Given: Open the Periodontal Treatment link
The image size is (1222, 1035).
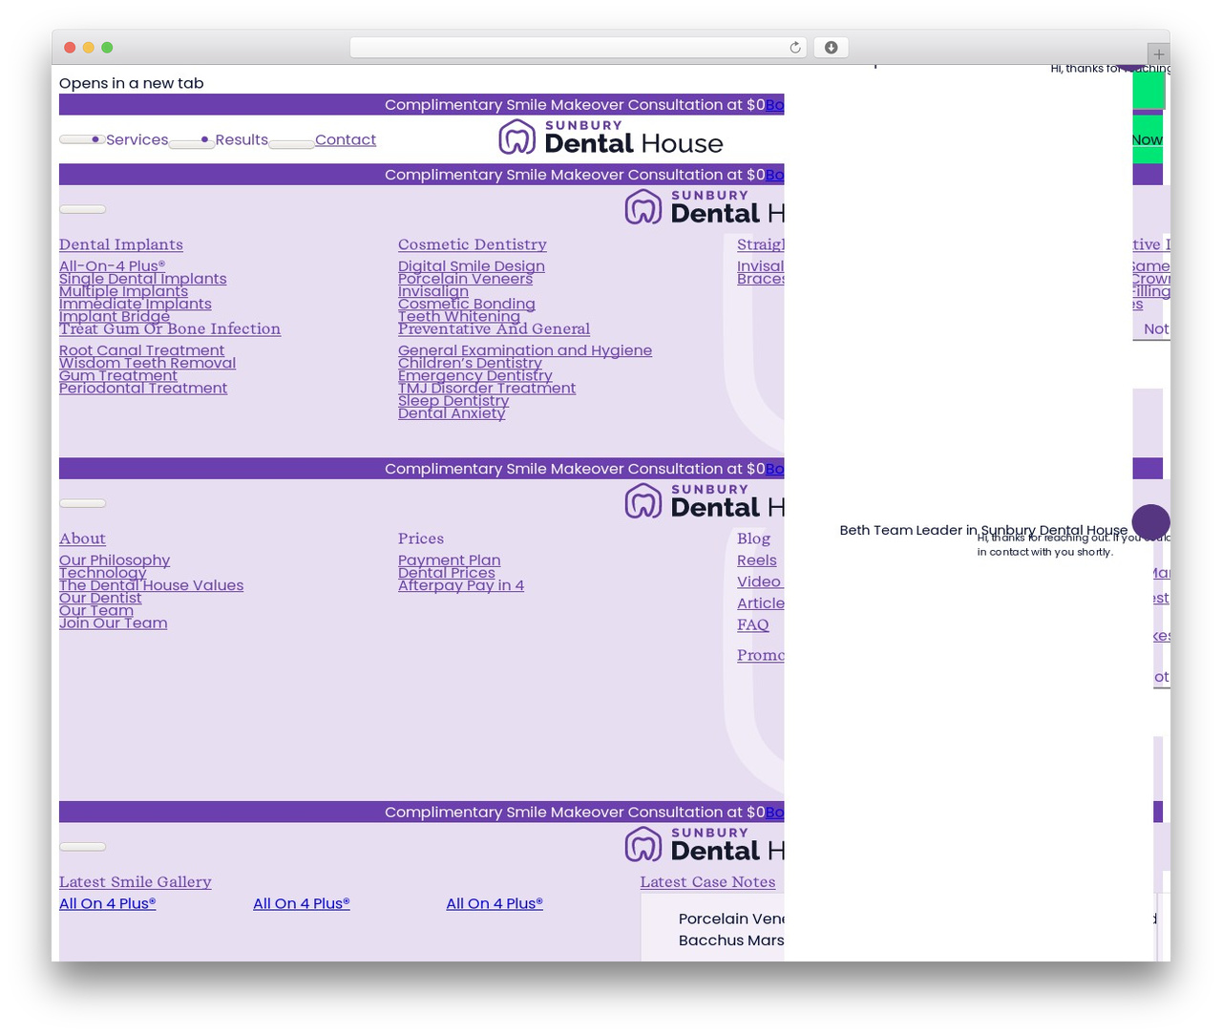Looking at the screenshot, I should 143,388.
